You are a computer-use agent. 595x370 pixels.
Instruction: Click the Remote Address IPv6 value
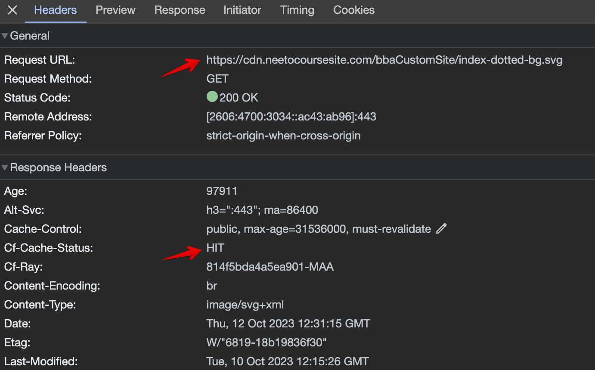point(291,116)
